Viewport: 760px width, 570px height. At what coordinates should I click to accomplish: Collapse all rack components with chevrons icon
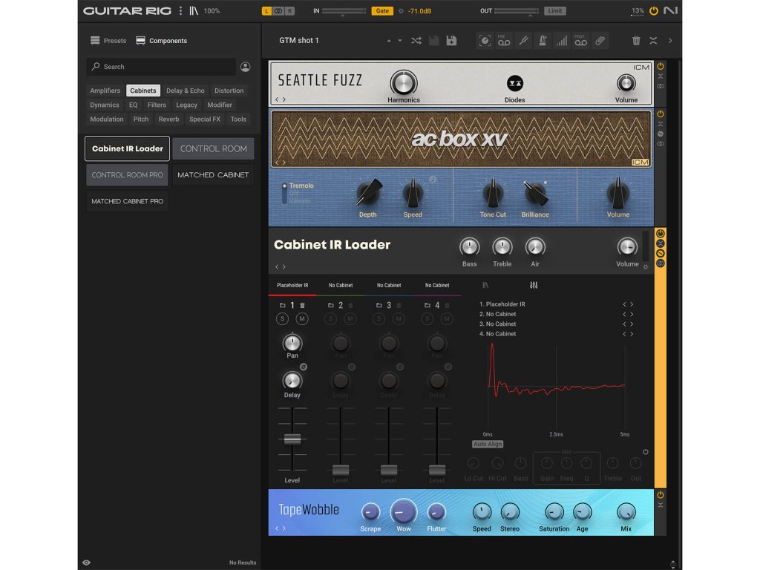coord(653,41)
